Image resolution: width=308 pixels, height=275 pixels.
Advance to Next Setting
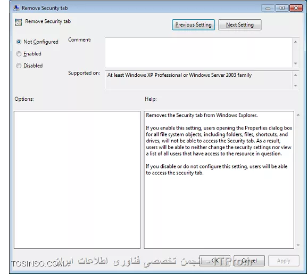(x=239, y=25)
